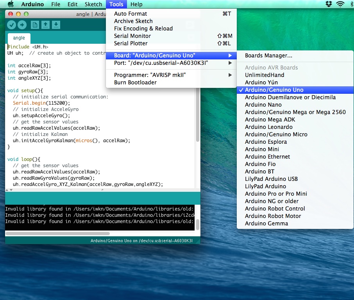Select the Arduino BT board
Screen dimensions: 354x300
295,171
